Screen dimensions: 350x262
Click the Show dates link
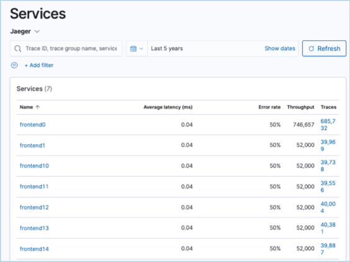point(280,48)
